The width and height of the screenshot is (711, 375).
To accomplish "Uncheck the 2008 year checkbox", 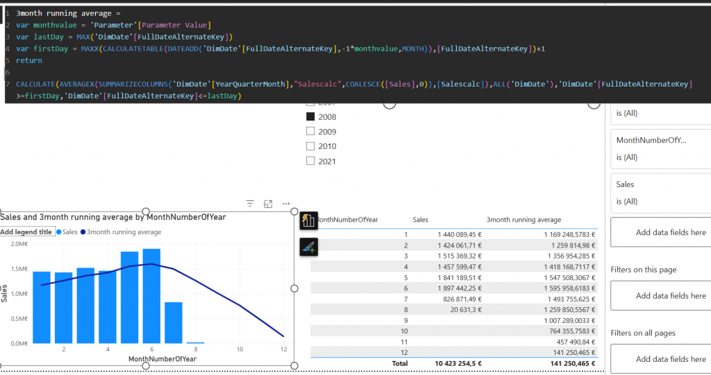I will [311, 117].
